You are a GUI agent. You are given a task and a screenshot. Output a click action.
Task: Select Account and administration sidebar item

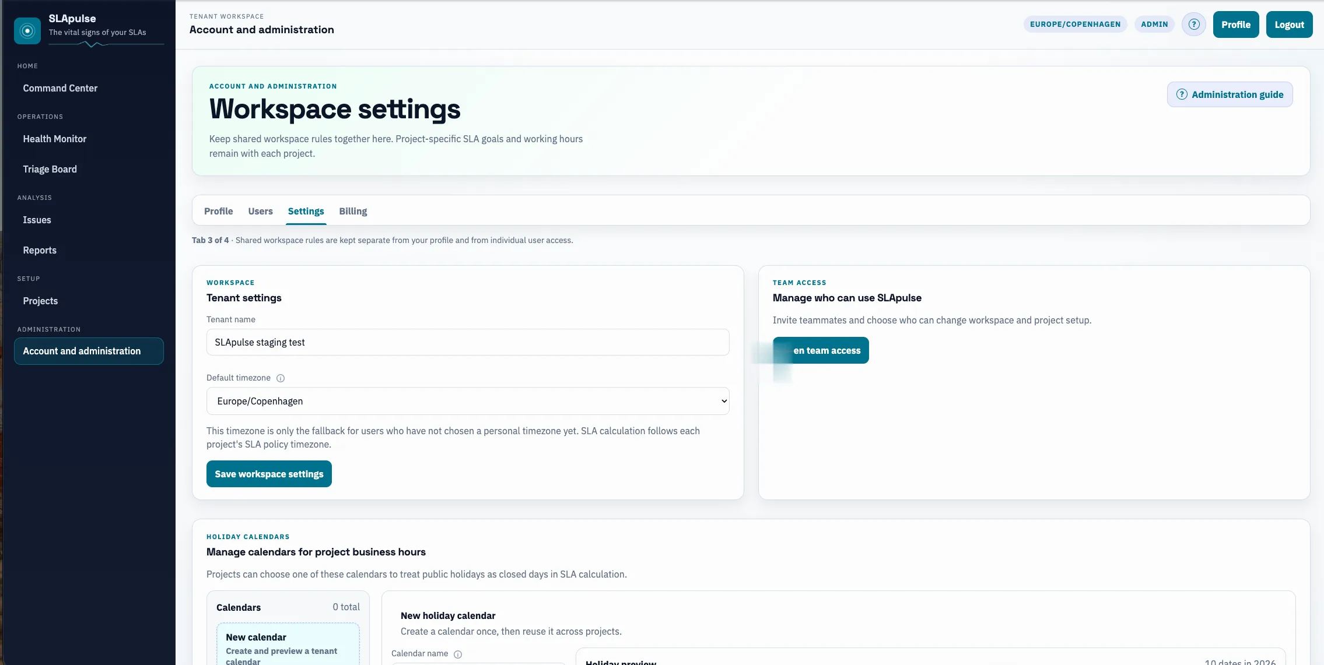[89, 351]
